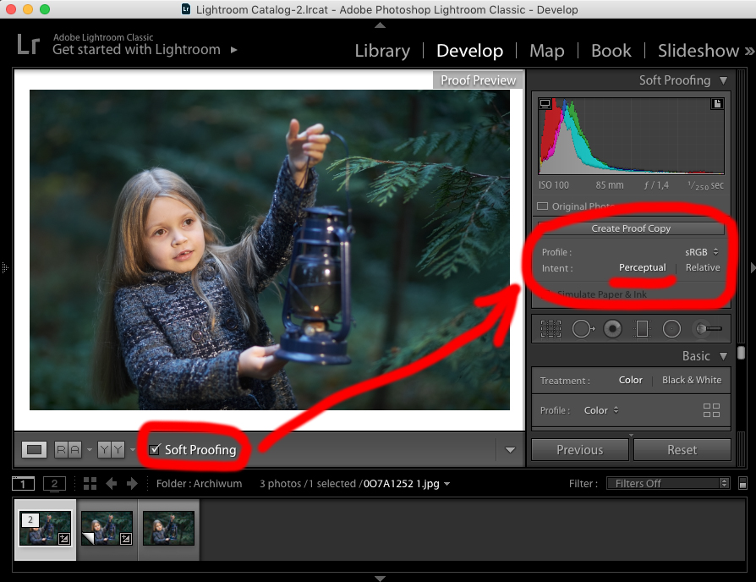756x582 pixels.
Task: Uncheck the Soft Proofing checkbox
Action: (154, 450)
